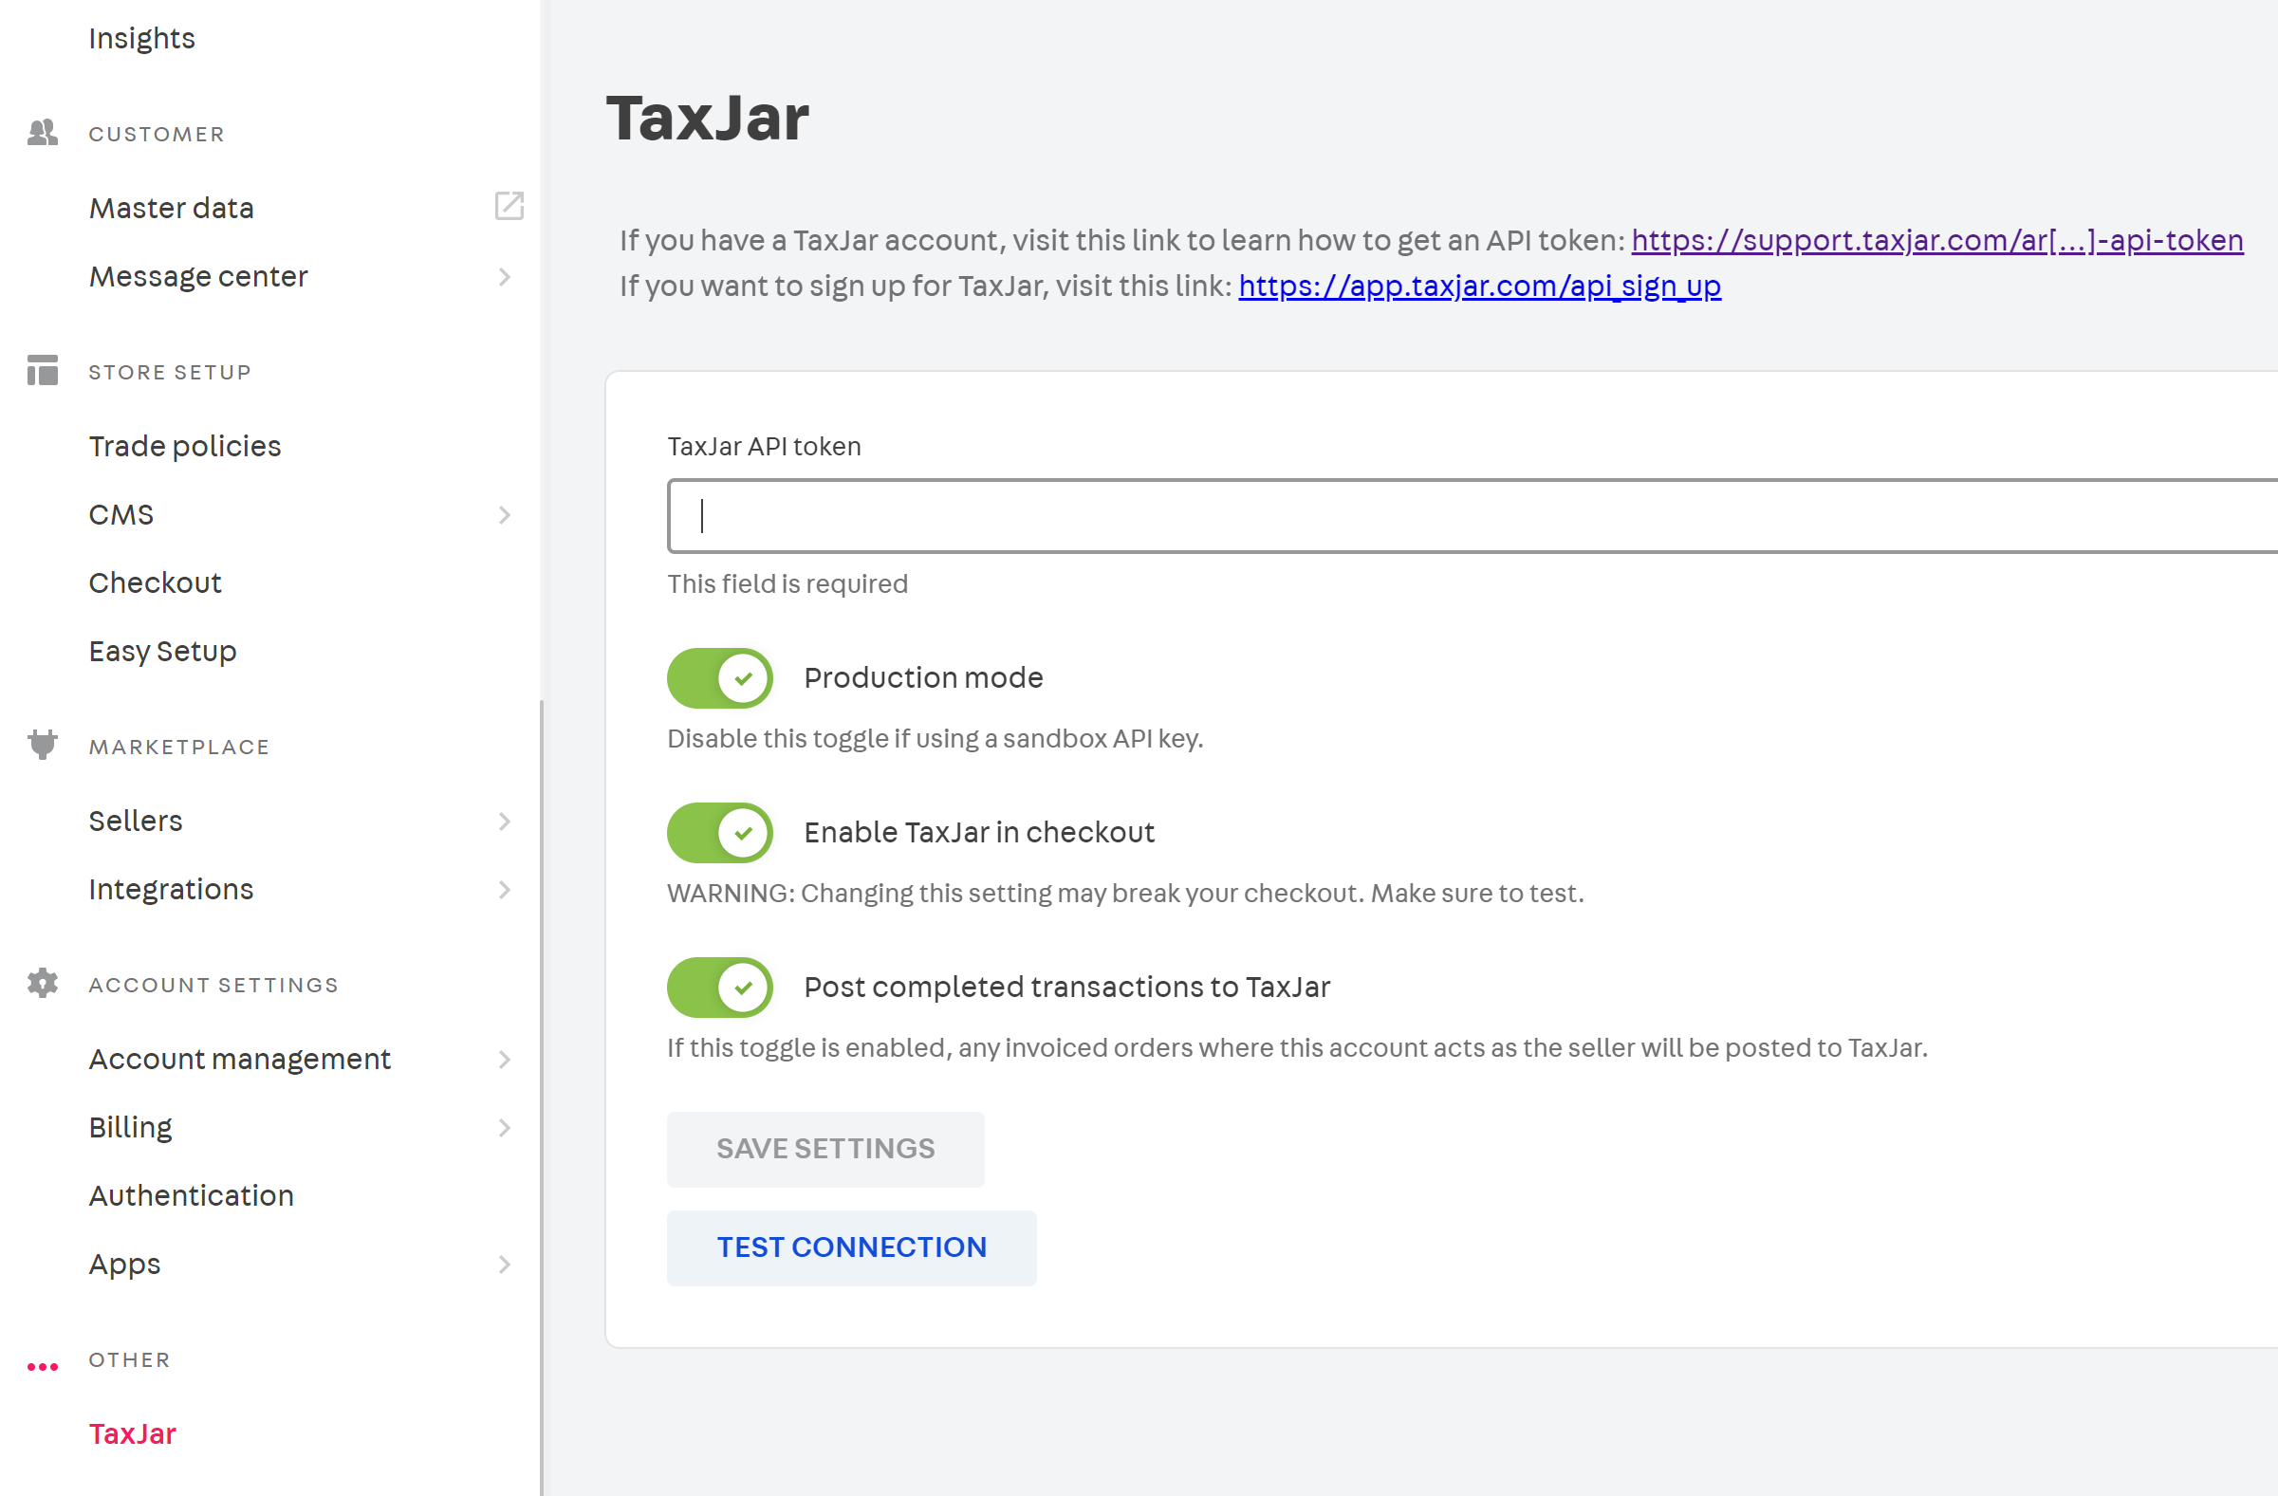Viewport: 2278px width, 1496px height.
Task: Expand the CMS submenu arrow
Action: click(505, 515)
